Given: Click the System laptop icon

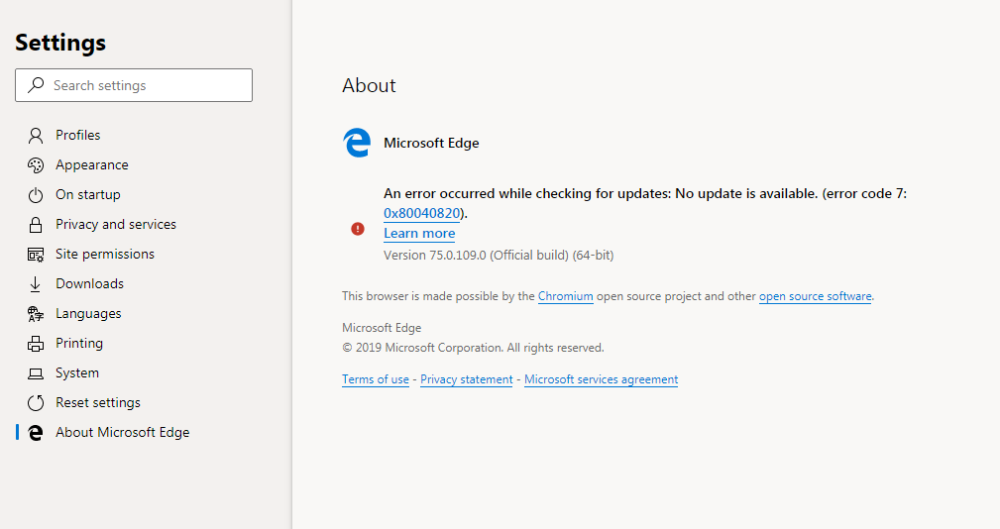Looking at the screenshot, I should coord(36,373).
